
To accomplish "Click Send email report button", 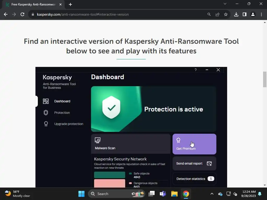I will tap(194, 164).
